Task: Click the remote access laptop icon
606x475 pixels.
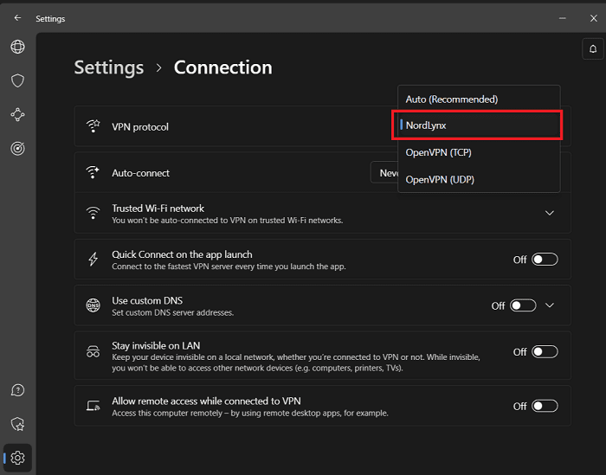Action: click(x=93, y=406)
